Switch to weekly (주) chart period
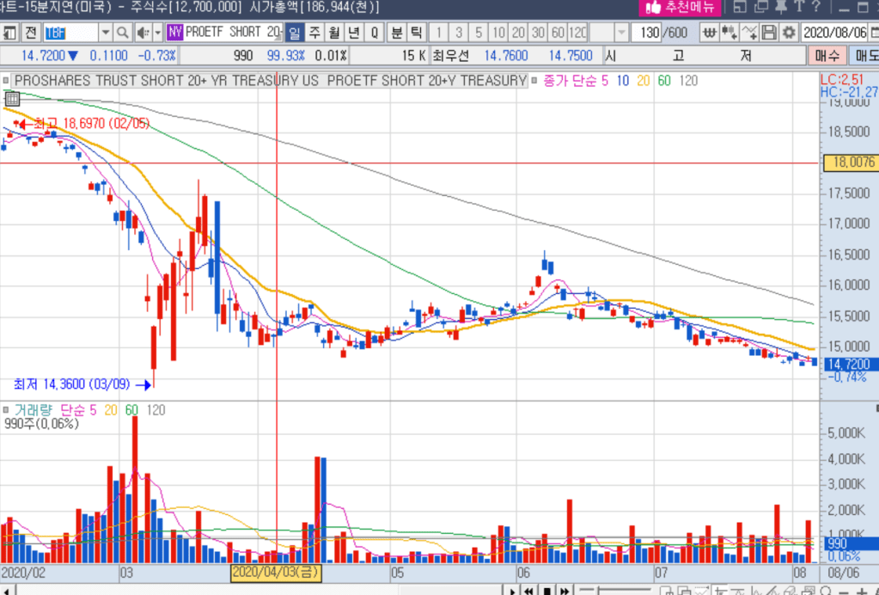 pos(314,33)
